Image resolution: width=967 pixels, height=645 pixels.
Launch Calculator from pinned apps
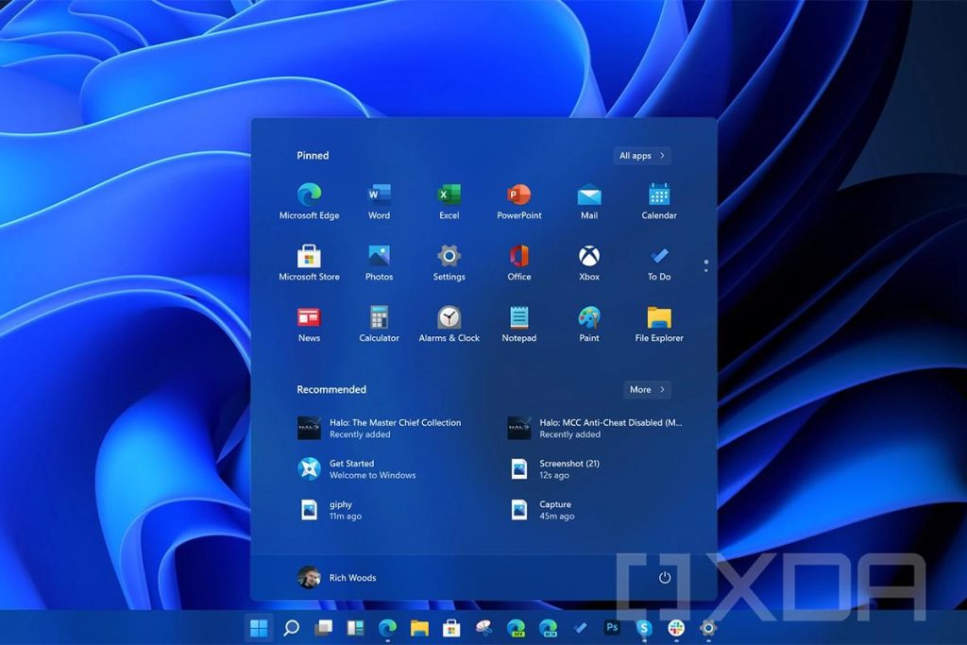tap(379, 324)
